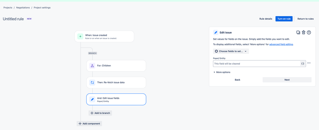Viewport: 319px width, 130px height.
Task: Click Add component button
Action: pos(89,124)
